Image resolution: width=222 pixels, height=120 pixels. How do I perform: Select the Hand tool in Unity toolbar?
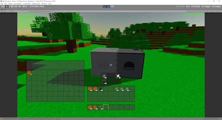pos(3,7)
